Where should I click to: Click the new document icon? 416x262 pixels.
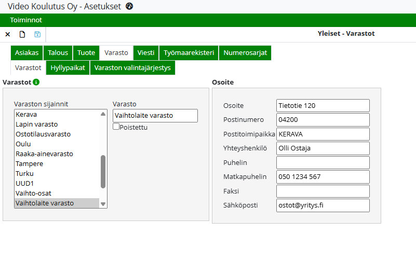tap(22, 35)
